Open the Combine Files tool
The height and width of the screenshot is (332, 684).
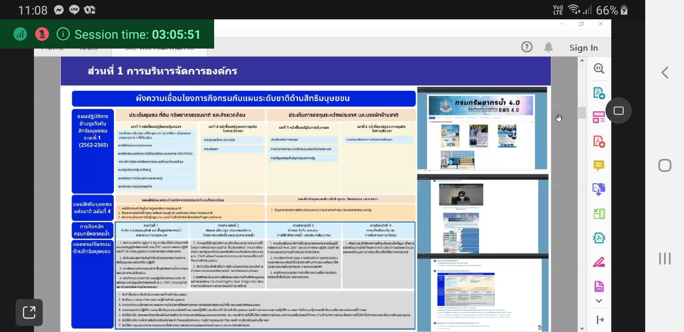pyautogui.click(x=599, y=189)
